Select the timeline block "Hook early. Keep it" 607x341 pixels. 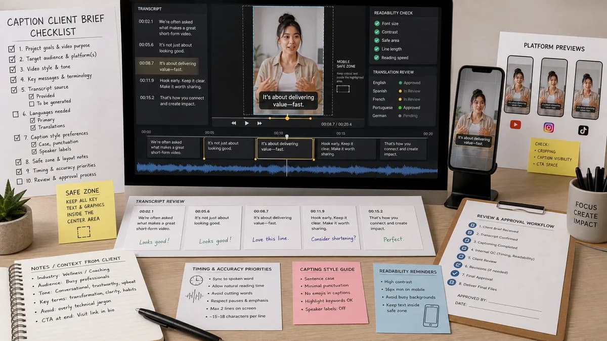click(346, 149)
